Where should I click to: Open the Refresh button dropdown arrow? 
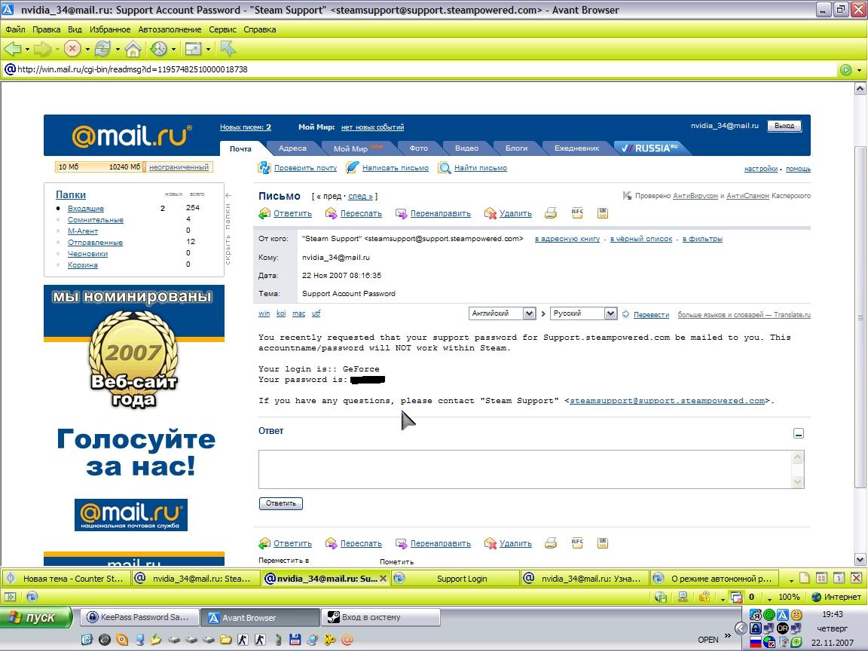pos(118,49)
